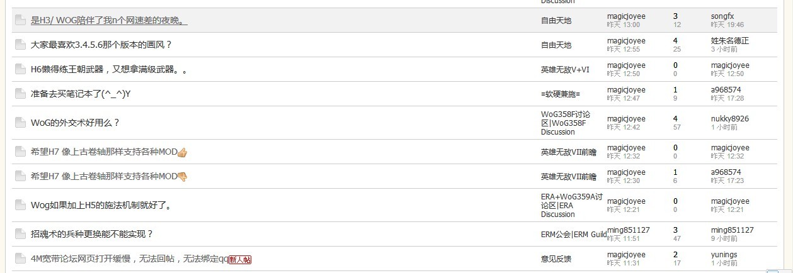Click thread icon beside H6懒得练王朝武器 post
Image resolution: width=793 pixels, height=273 pixels.
[20, 69]
